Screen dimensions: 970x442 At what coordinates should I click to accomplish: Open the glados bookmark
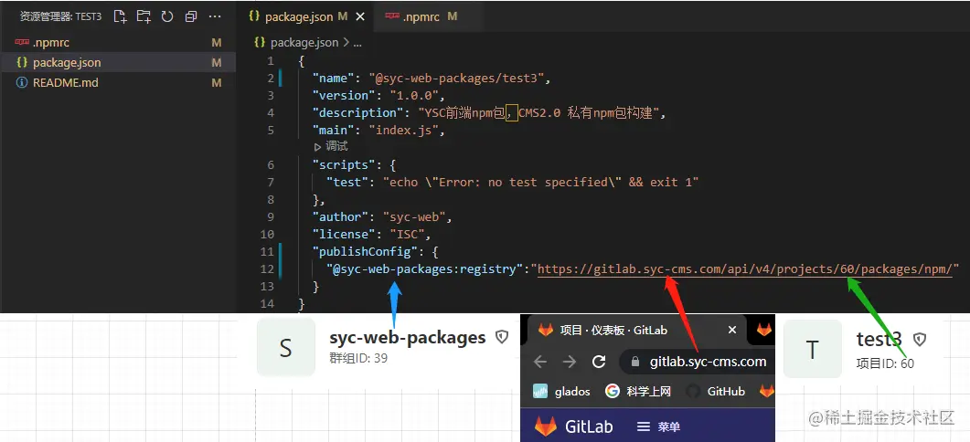(561, 391)
